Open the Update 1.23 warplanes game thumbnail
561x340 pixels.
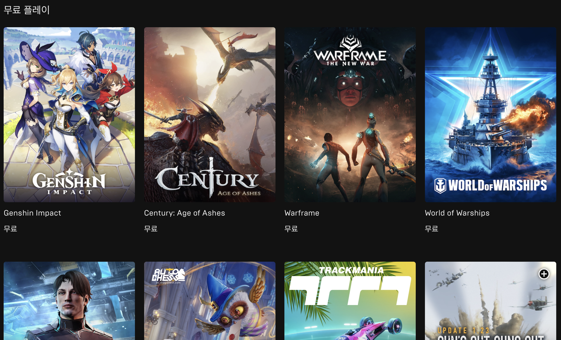[x=491, y=301]
